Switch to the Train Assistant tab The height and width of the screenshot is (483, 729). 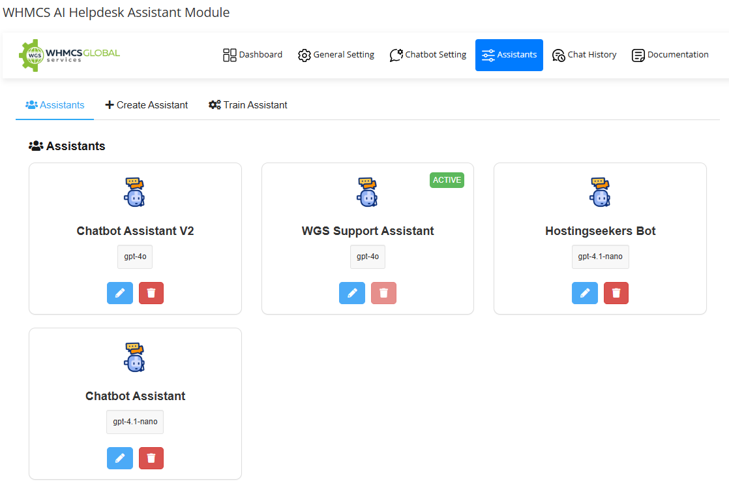click(248, 105)
